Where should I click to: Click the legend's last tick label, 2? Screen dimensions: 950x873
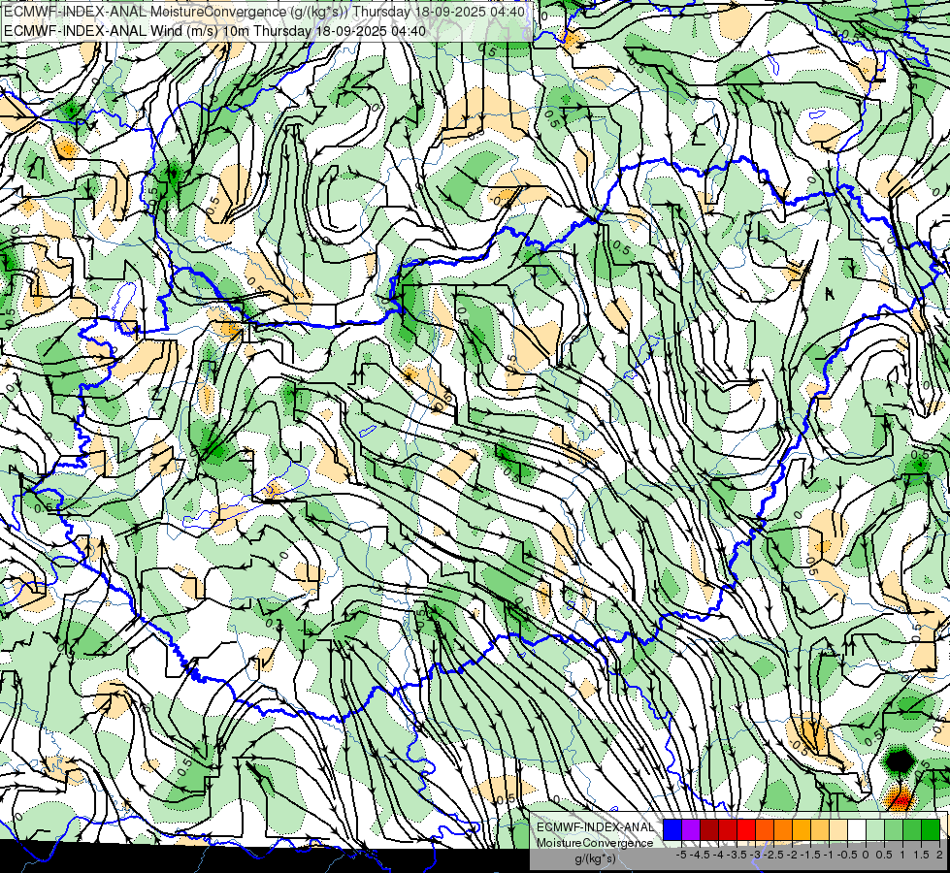(x=939, y=855)
